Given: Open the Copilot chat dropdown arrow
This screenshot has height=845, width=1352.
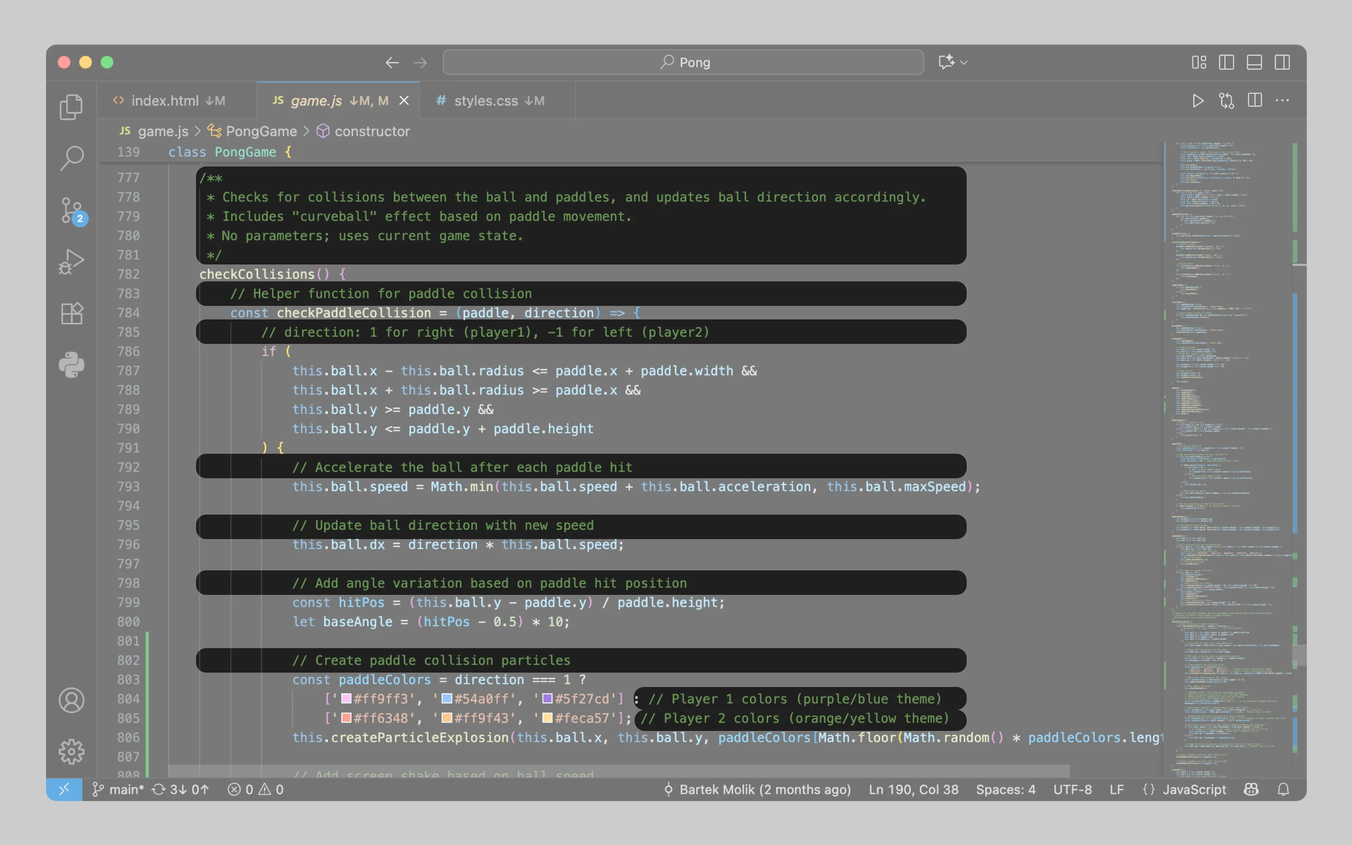Looking at the screenshot, I should 964,62.
